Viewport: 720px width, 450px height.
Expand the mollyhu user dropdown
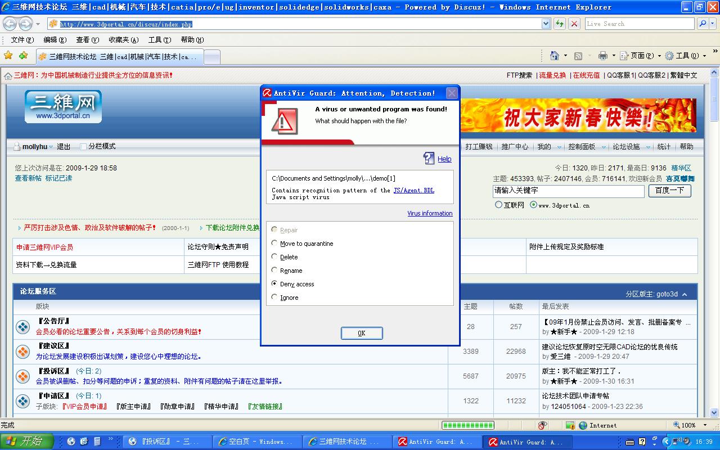point(51,147)
